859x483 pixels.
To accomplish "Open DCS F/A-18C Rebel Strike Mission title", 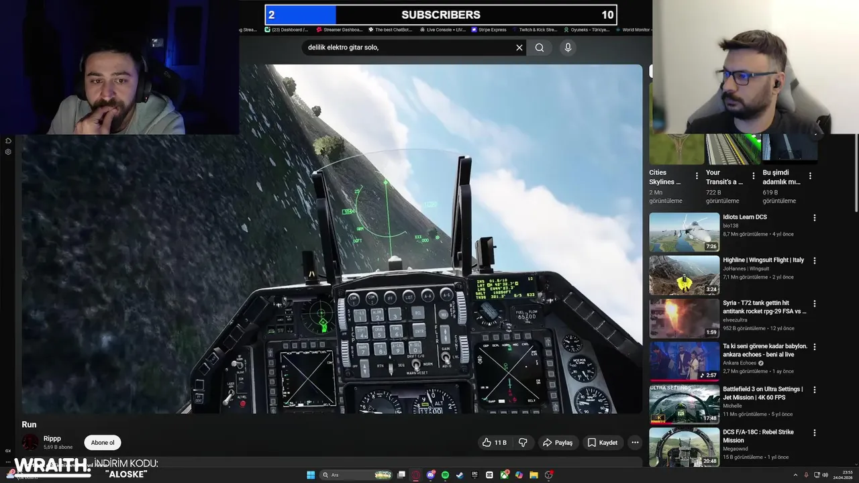I will pos(758,436).
